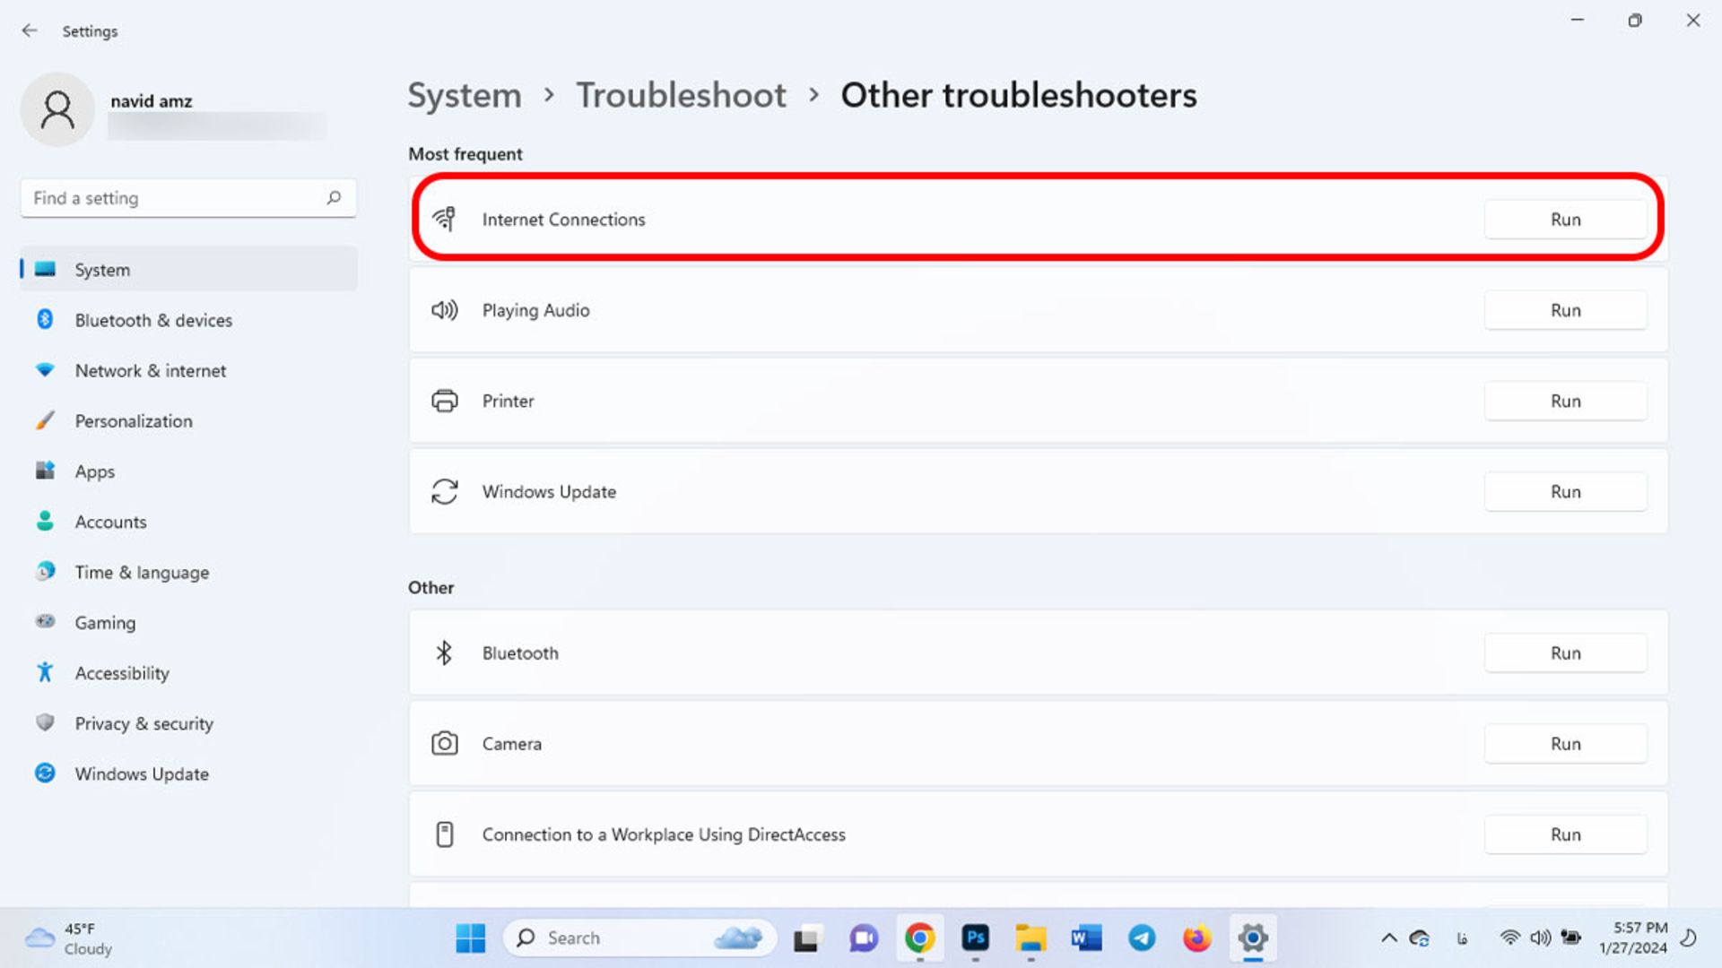1722x968 pixels.
Task: Click the Bluetooth icon in troubleshooters
Action: tap(445, 653)
